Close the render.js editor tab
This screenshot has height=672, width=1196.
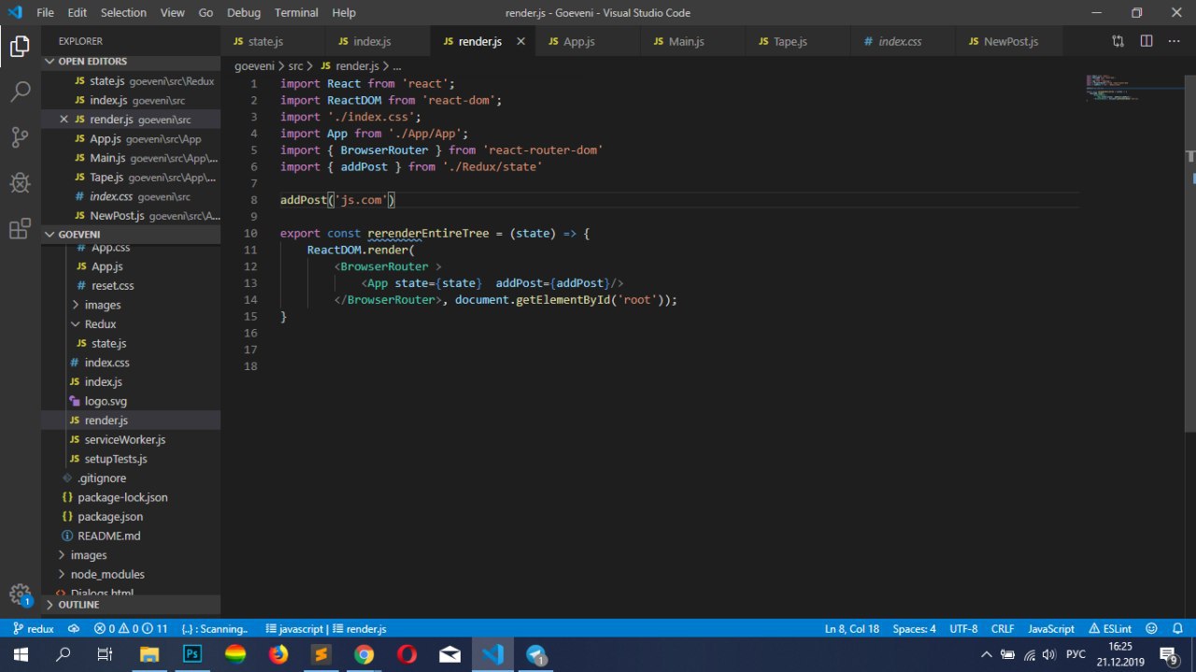(520, 41)
